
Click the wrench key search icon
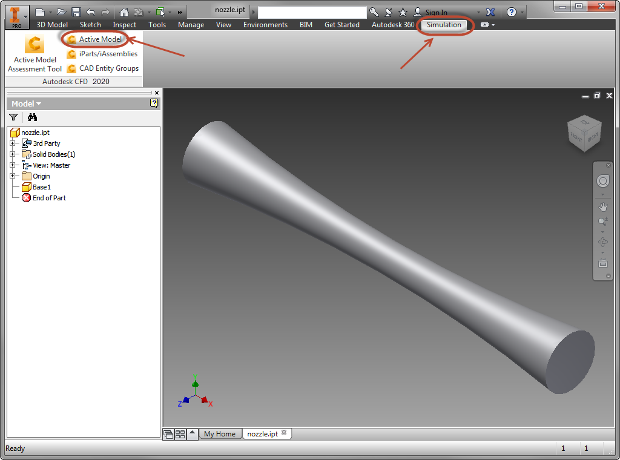[x=374, y=12]
